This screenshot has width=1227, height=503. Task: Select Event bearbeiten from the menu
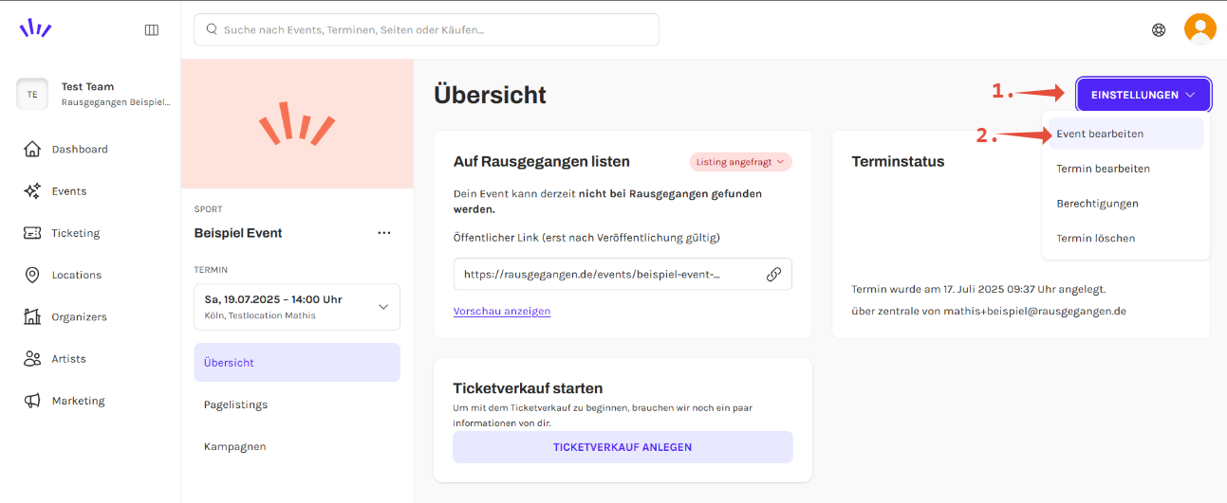point(1125,134)
